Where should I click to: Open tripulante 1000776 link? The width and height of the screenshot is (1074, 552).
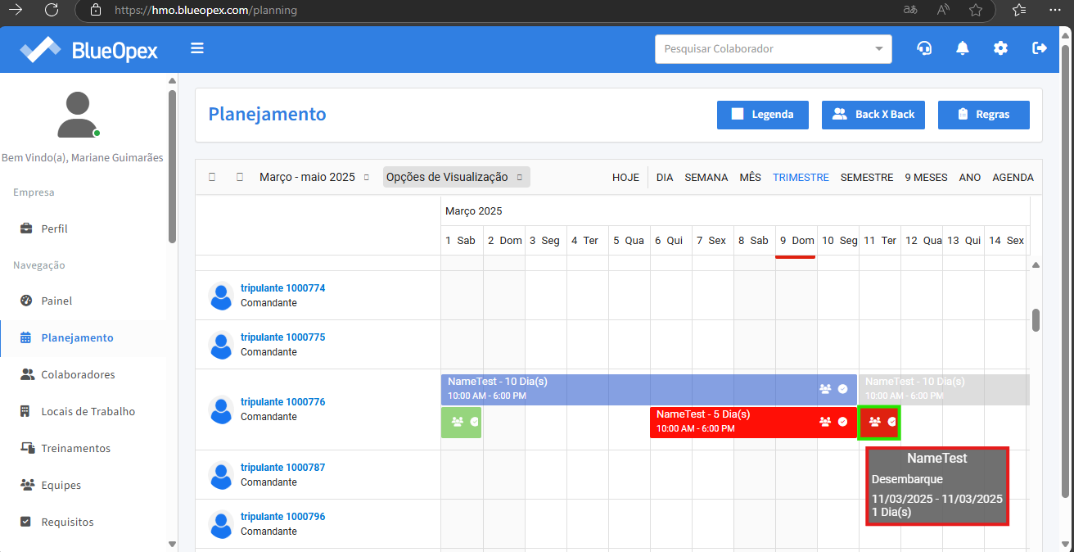click(282, 402)
